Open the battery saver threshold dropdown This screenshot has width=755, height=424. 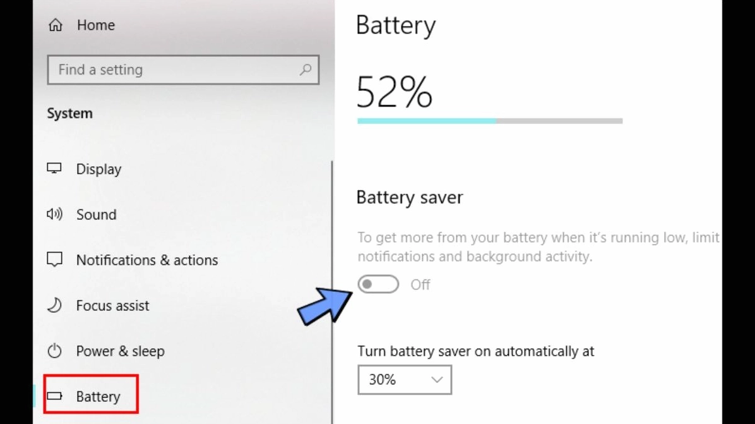coord(404,380)
